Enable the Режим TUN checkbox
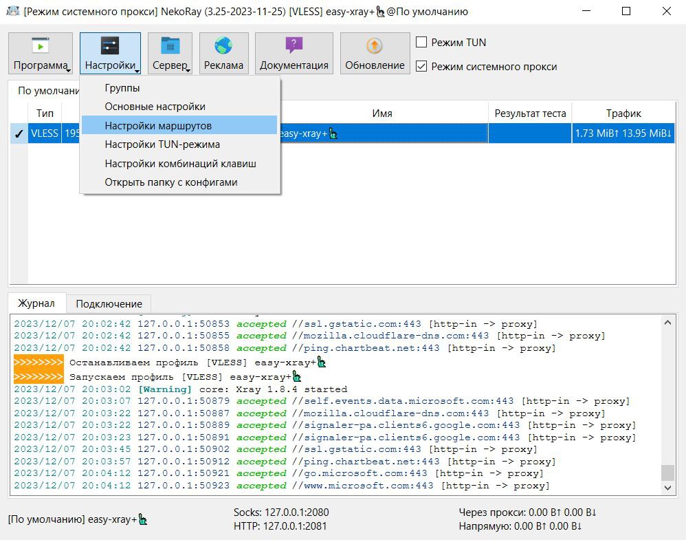The height and width of the screenshot is (540, 686). [x=422, y=43]
